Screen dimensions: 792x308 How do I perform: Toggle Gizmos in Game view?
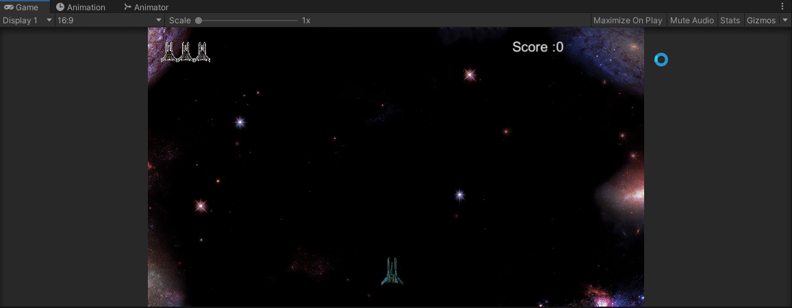761,21
